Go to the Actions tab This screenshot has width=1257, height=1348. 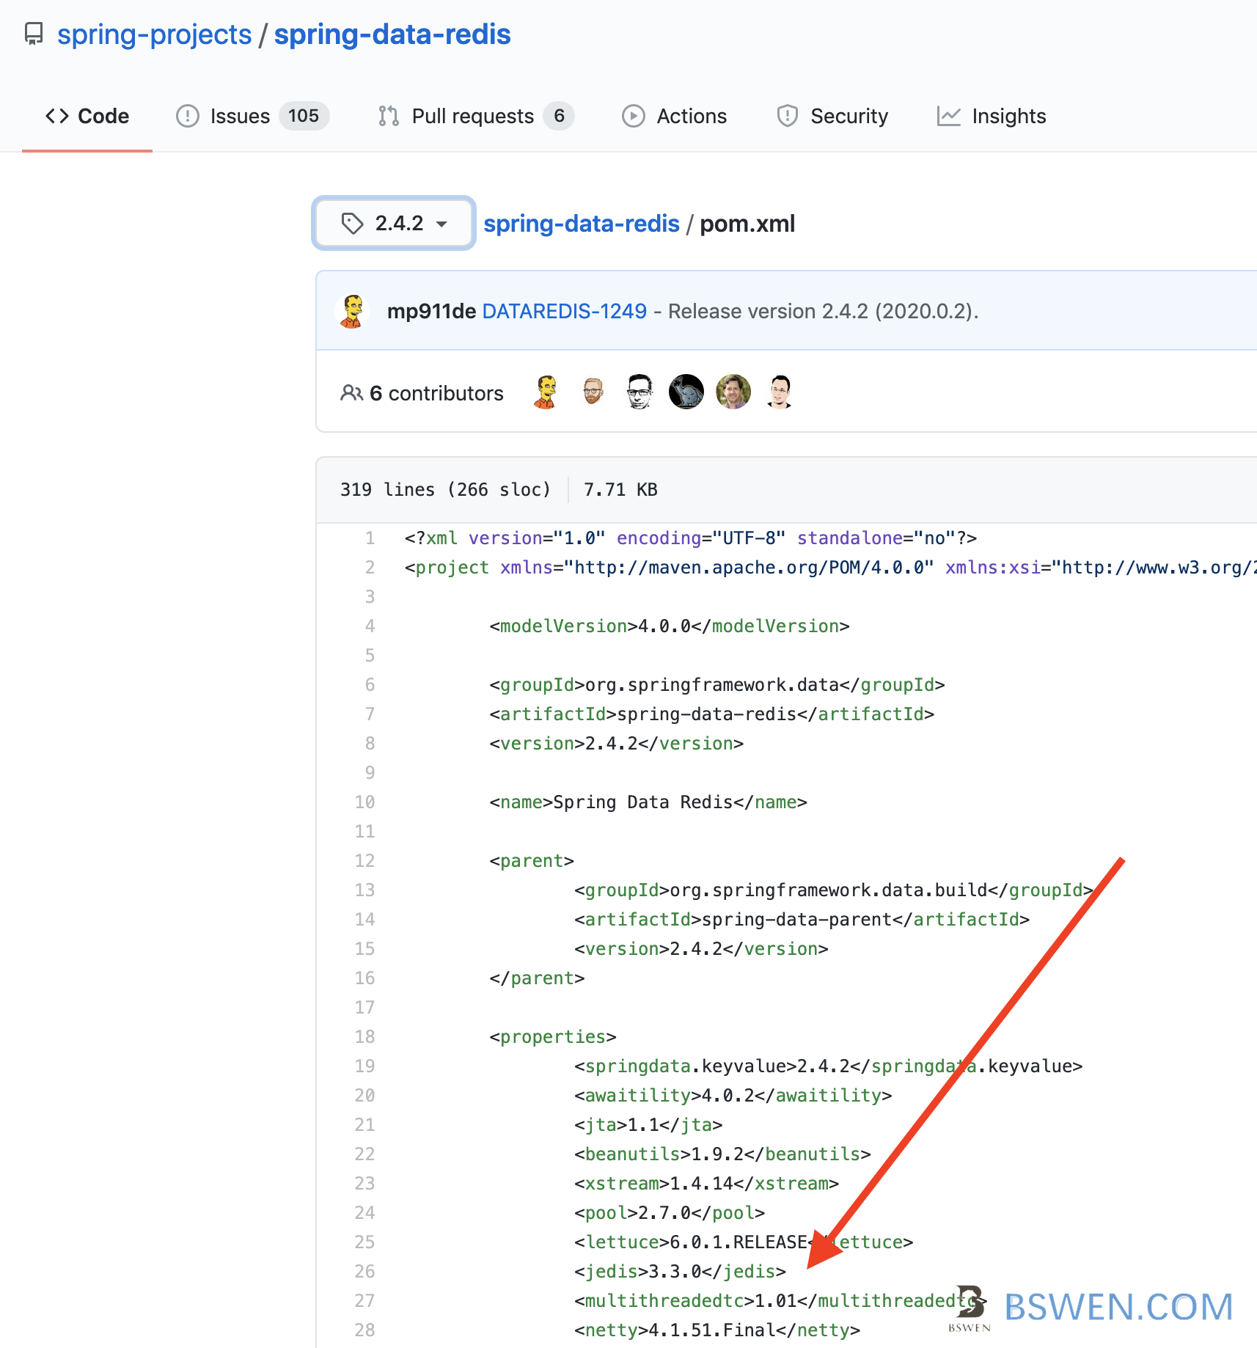[674, 116]
